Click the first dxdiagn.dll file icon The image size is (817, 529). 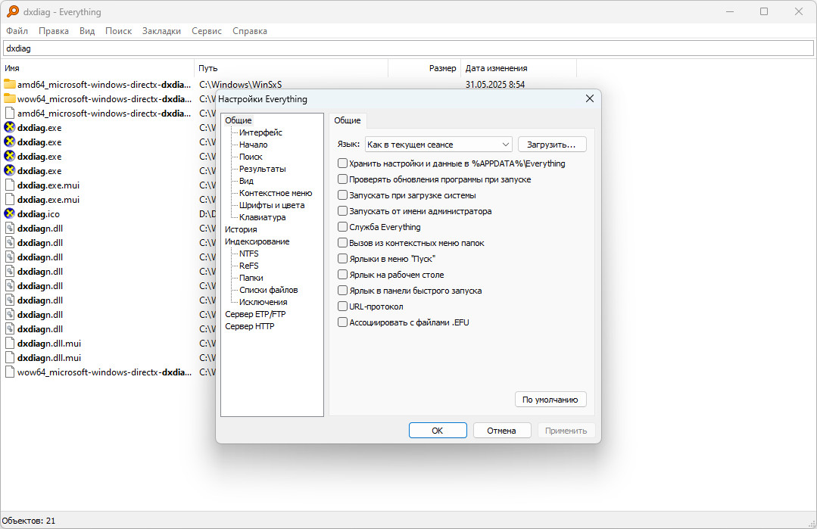coord(9,228)
